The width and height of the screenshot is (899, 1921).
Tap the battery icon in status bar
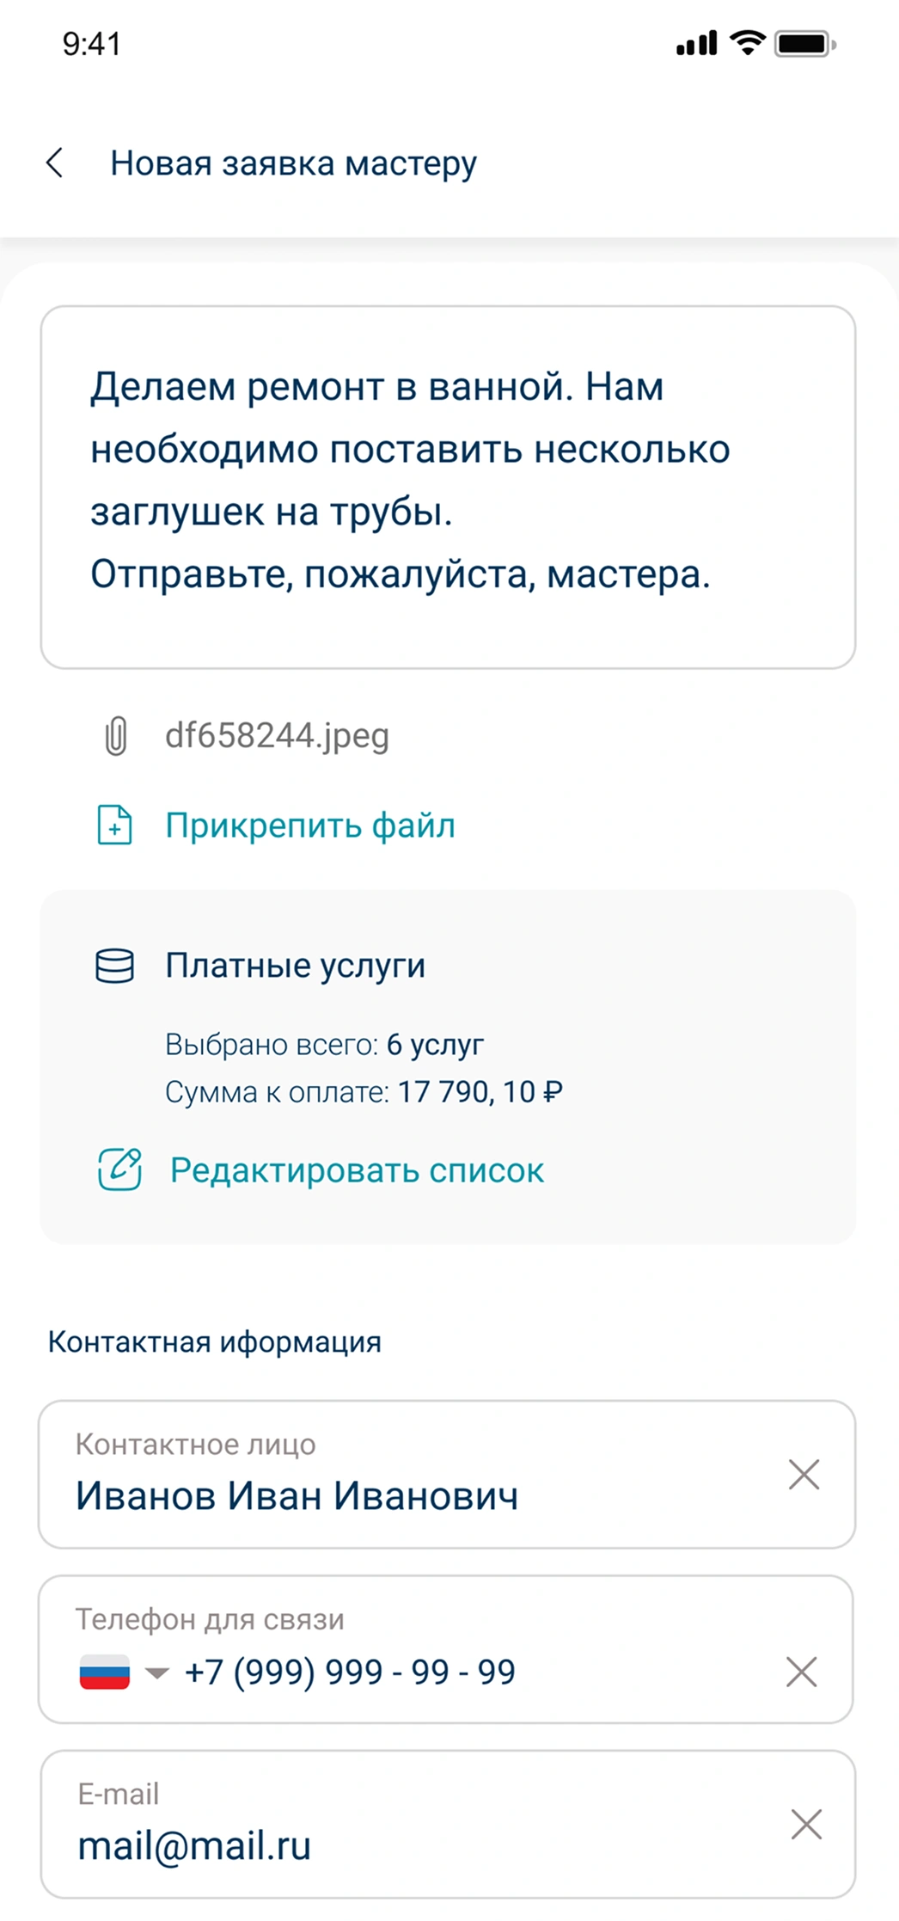pyautogui.click(x=804, y=44)
